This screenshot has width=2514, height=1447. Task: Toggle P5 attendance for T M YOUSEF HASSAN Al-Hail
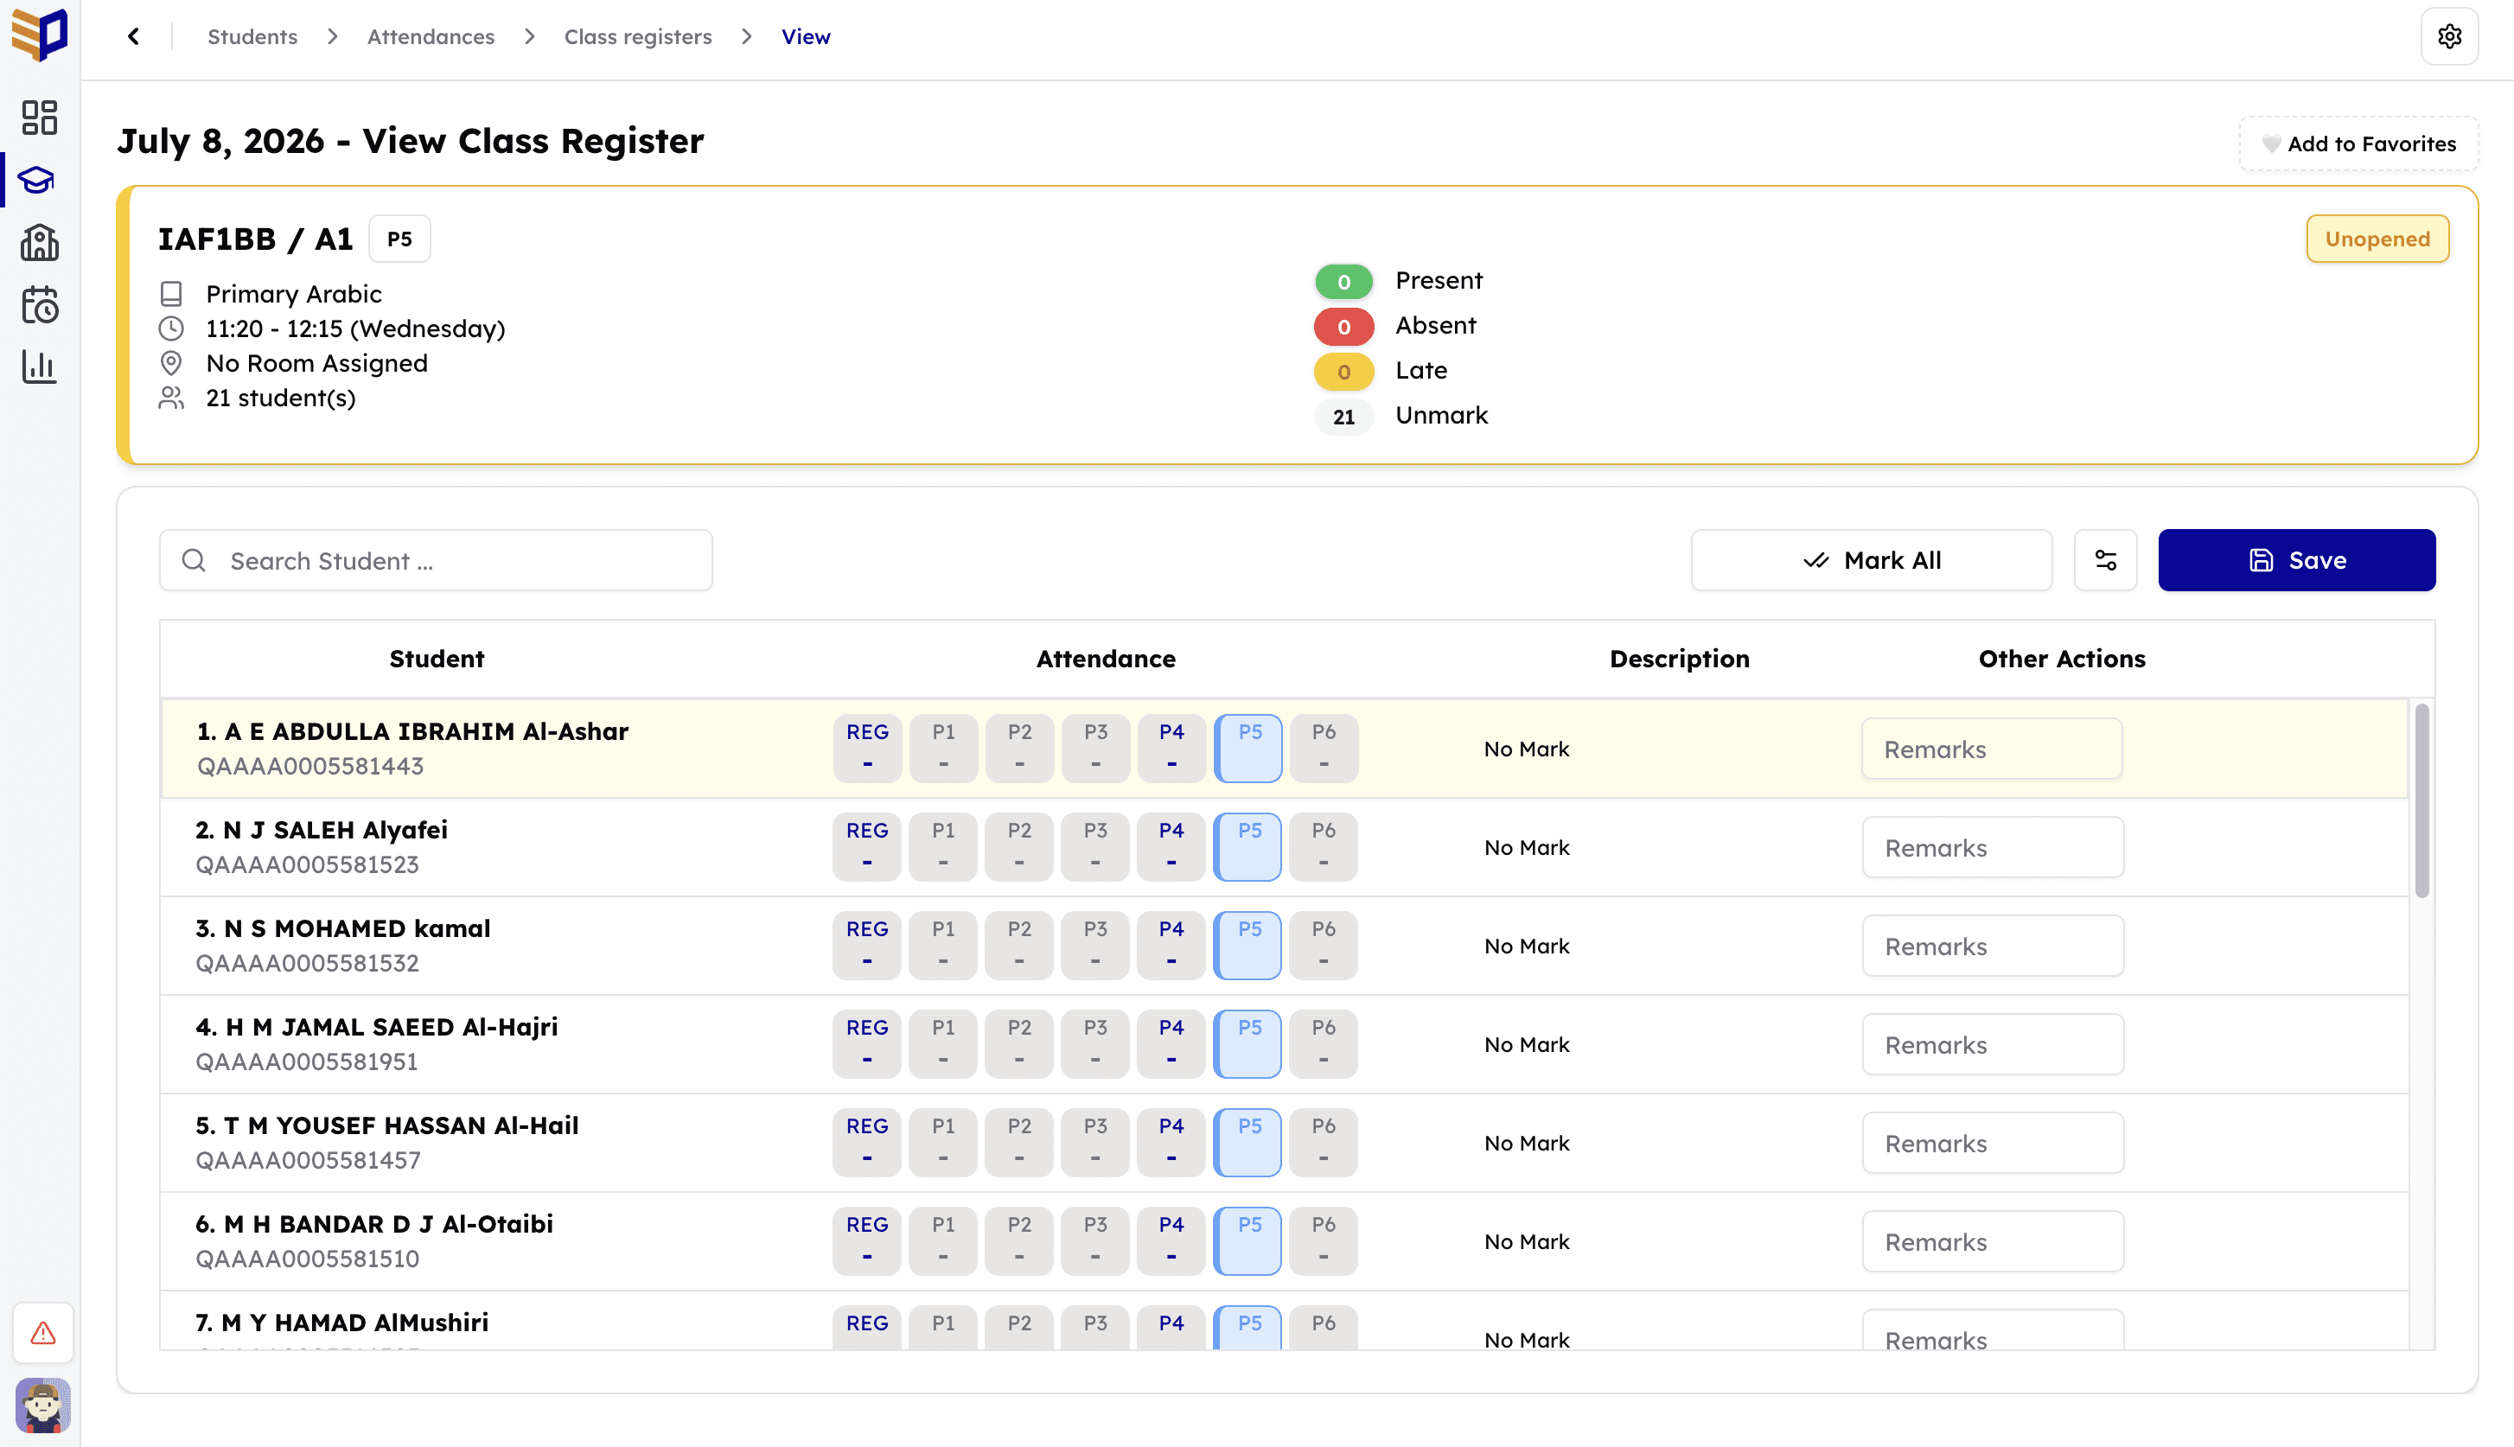click(1248, 1142)
